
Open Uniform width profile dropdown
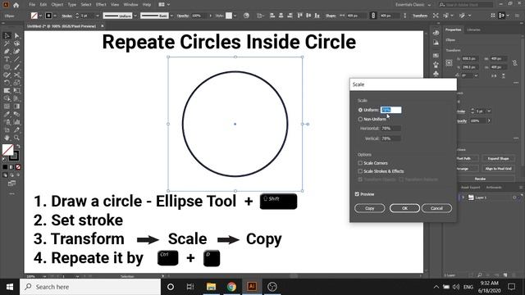[x=135, y=16]
